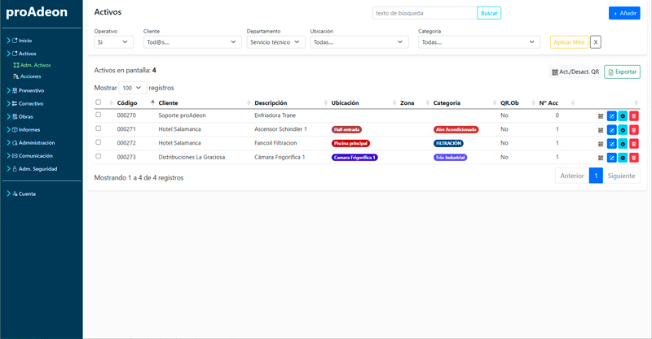Open QR code for asset 000273

601,158
